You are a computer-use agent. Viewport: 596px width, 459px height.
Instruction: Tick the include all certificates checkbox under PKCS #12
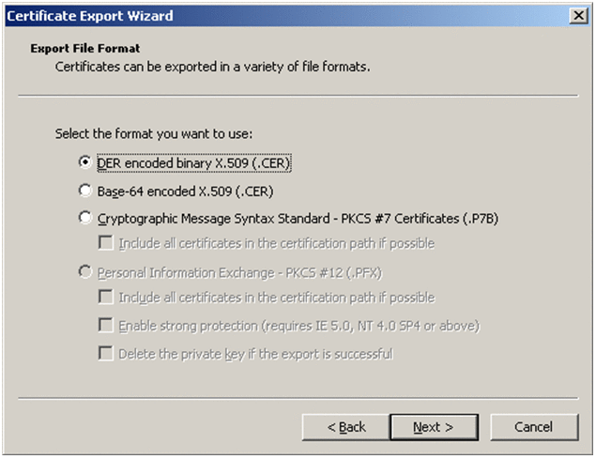[x=106, y=298]
